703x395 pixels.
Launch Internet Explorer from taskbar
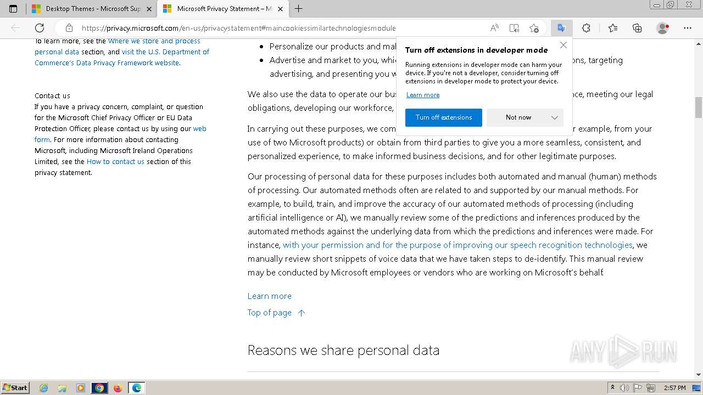coord(44,388)
